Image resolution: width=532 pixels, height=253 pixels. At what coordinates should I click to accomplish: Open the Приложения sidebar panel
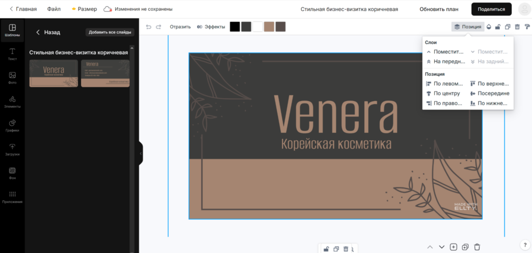point(12,197)
